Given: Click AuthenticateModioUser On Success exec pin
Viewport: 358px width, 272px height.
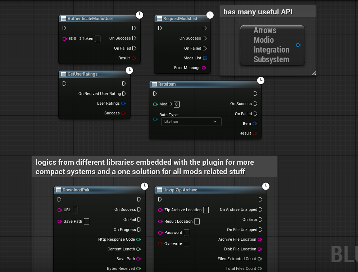Looking at the screenshot, I should [135, 38].
